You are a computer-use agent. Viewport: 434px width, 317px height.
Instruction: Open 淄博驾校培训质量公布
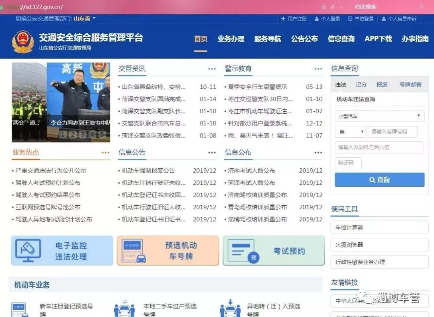258,219
